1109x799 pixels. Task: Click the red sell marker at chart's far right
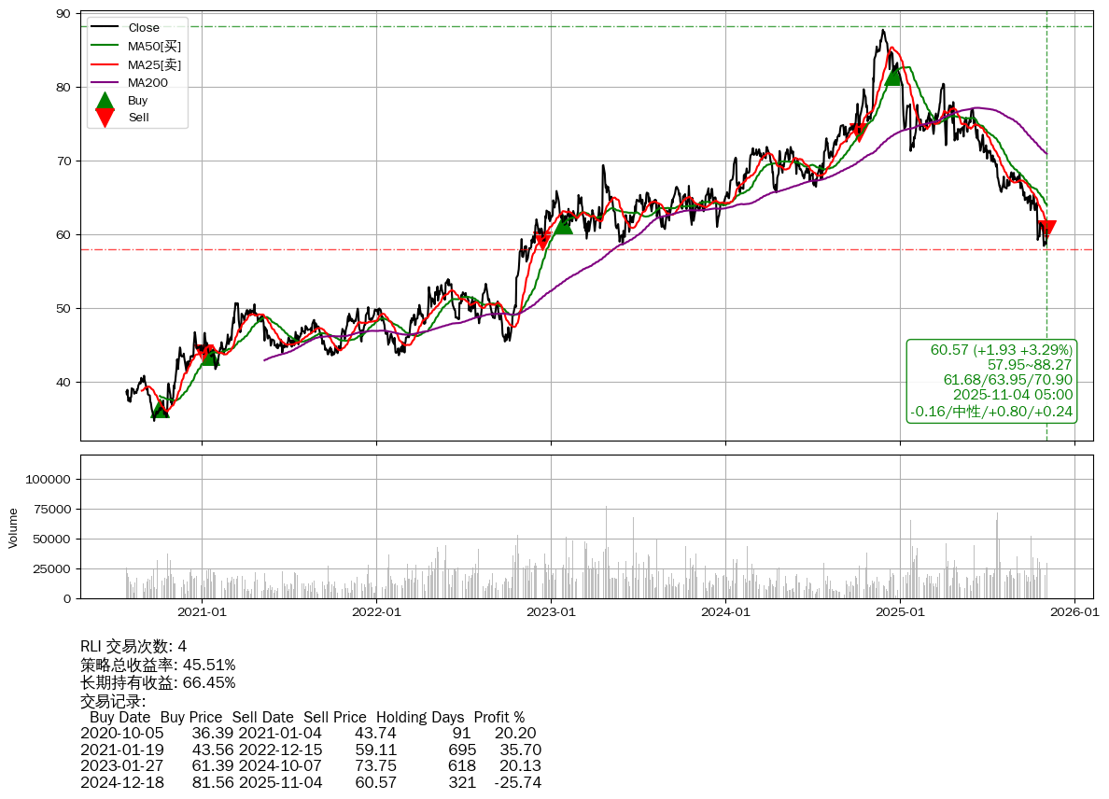(x=1046, y=228)
